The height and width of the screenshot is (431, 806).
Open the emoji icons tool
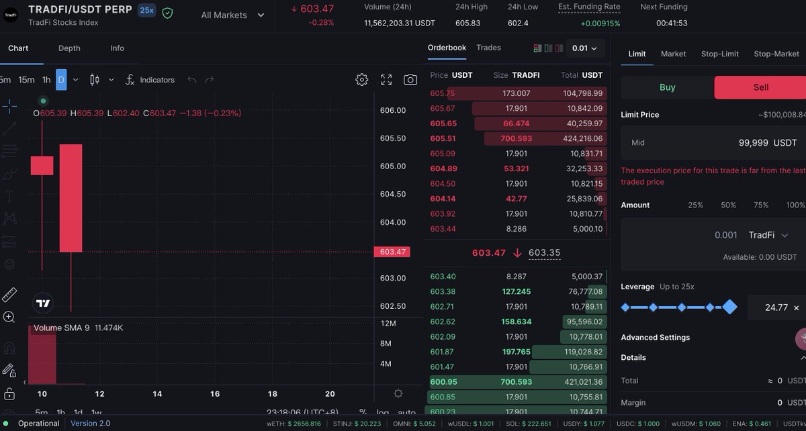click(9, 265)
